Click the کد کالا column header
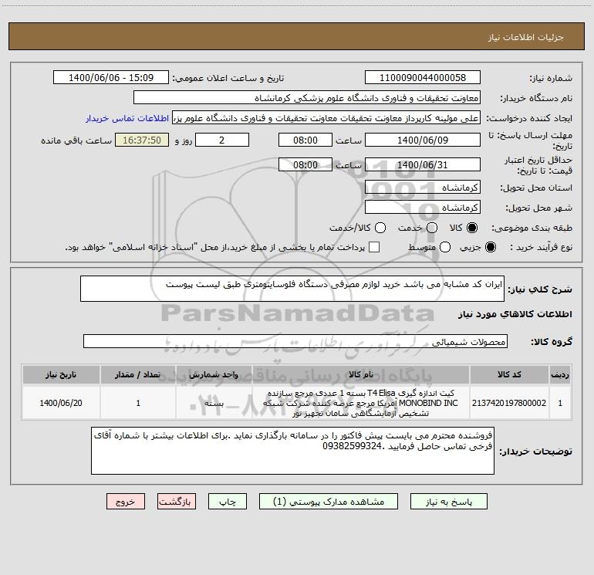Screen dimensions: 594x575 (509, 374)
